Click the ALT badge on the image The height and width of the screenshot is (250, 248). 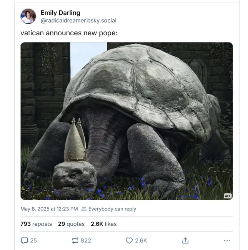228,196
